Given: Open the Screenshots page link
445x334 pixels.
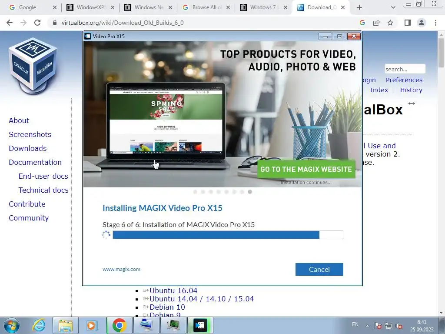Looking at the screenshot, I should click(x=30, y=134).
